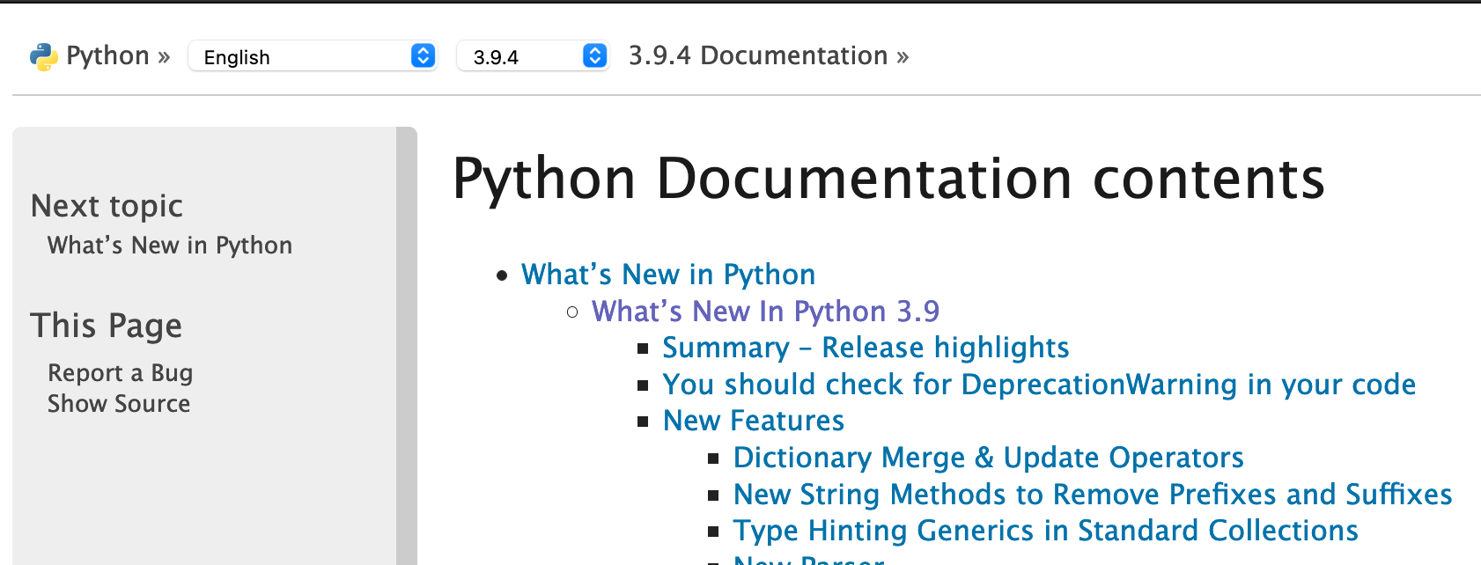Viewport: 1481px width, 565px height.
Task: Open Dictionary Merge & Update Operators link
Action: tap(988, 458)
